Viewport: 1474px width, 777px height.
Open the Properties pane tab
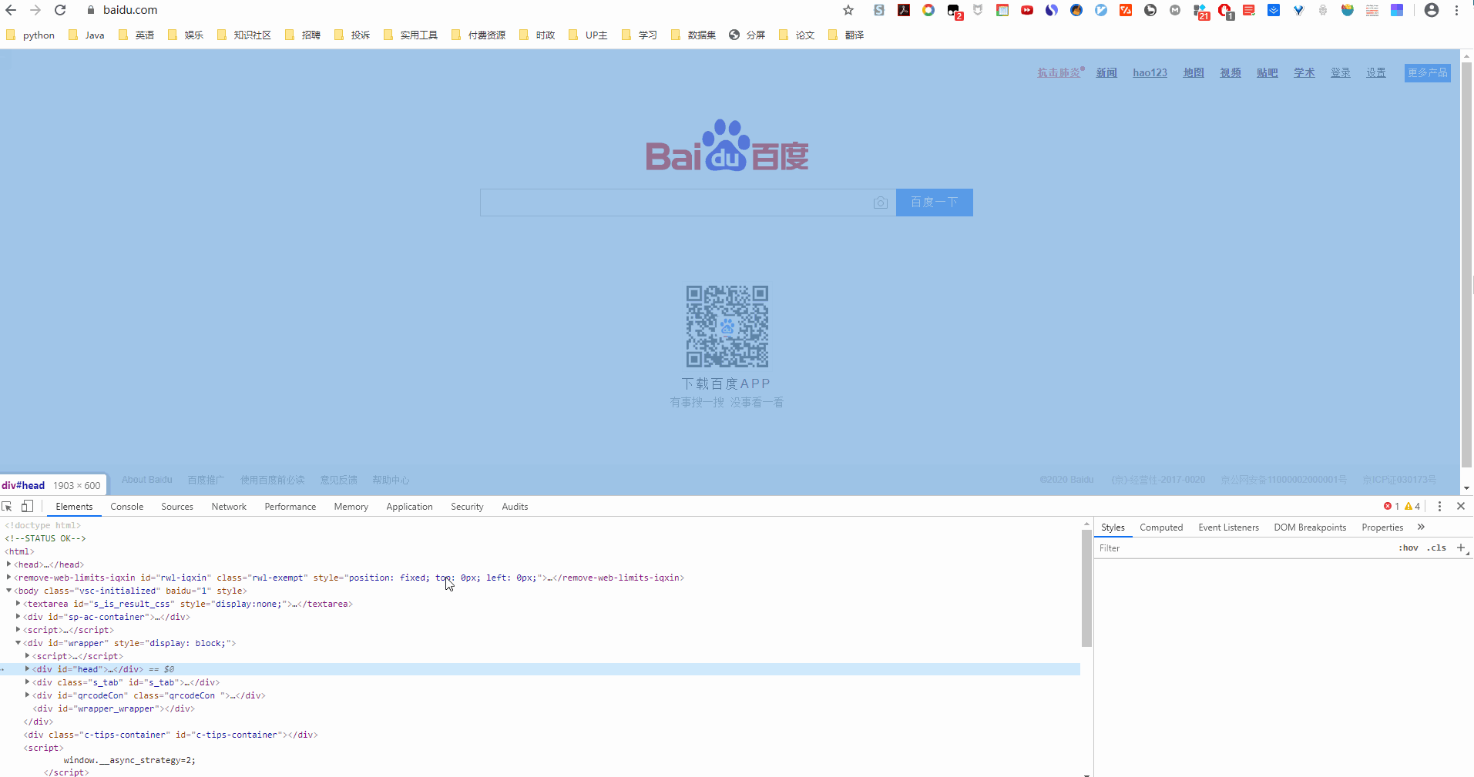1382,527
